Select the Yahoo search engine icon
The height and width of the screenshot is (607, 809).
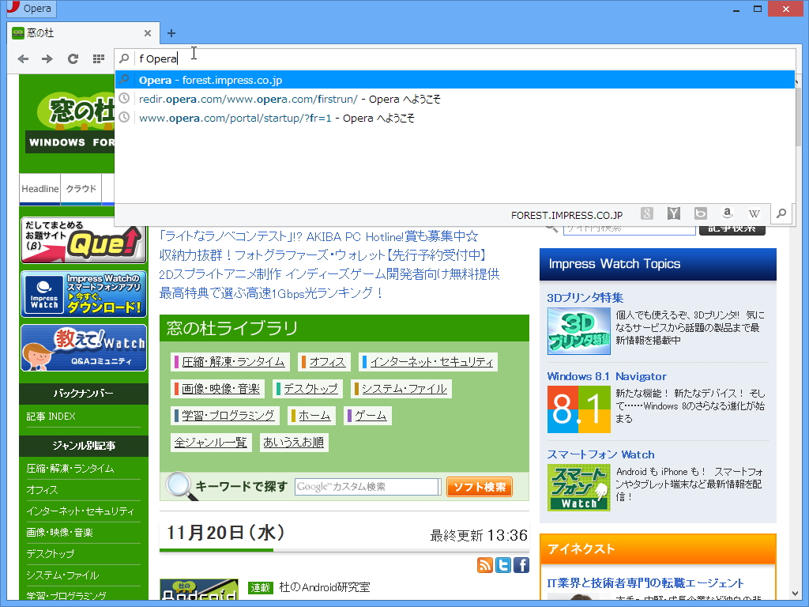(x=673, y=213)
